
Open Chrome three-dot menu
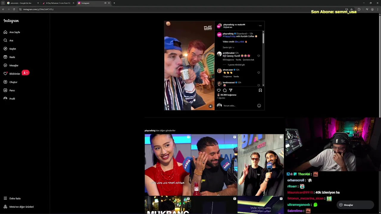378,9
